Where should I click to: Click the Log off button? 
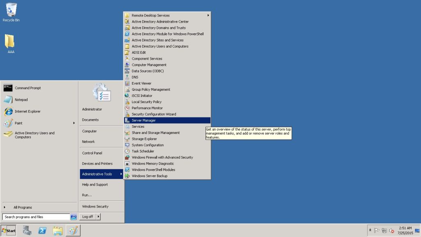coord(88,217)
